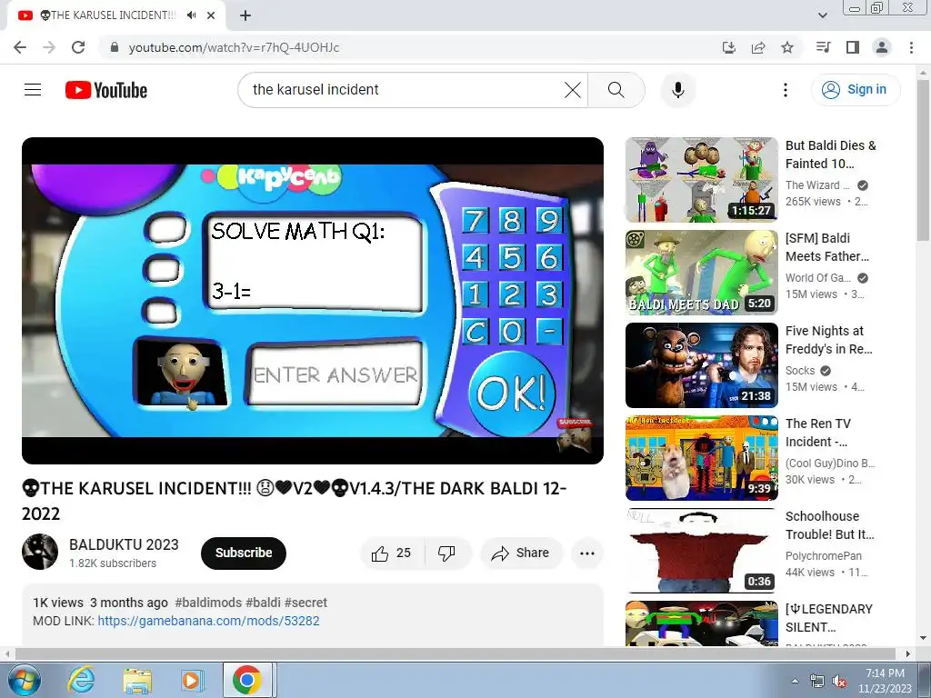
Task: Click the vertical page scrollbar thumb
Action: 924,160
